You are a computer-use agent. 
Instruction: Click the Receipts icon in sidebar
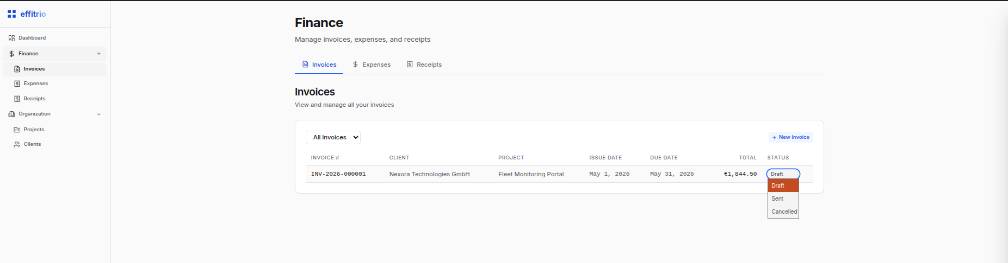(17, 99)
